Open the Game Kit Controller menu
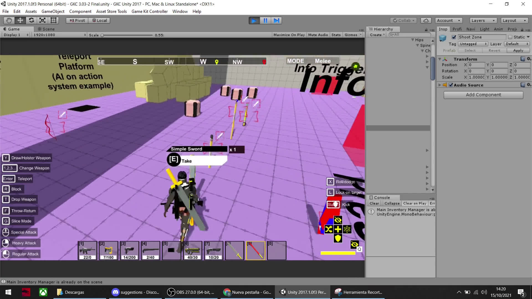Image resolution: width=532 pixels, height=299 pixels. coord(149,11)
